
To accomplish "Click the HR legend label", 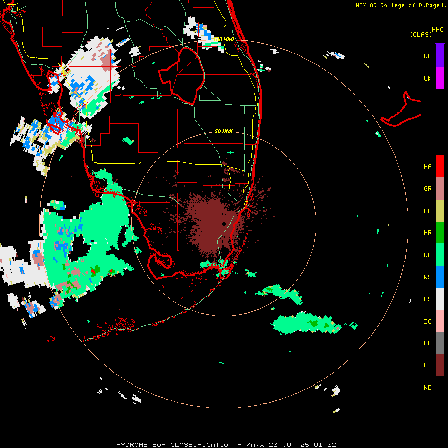I will (x=427, y=233).
